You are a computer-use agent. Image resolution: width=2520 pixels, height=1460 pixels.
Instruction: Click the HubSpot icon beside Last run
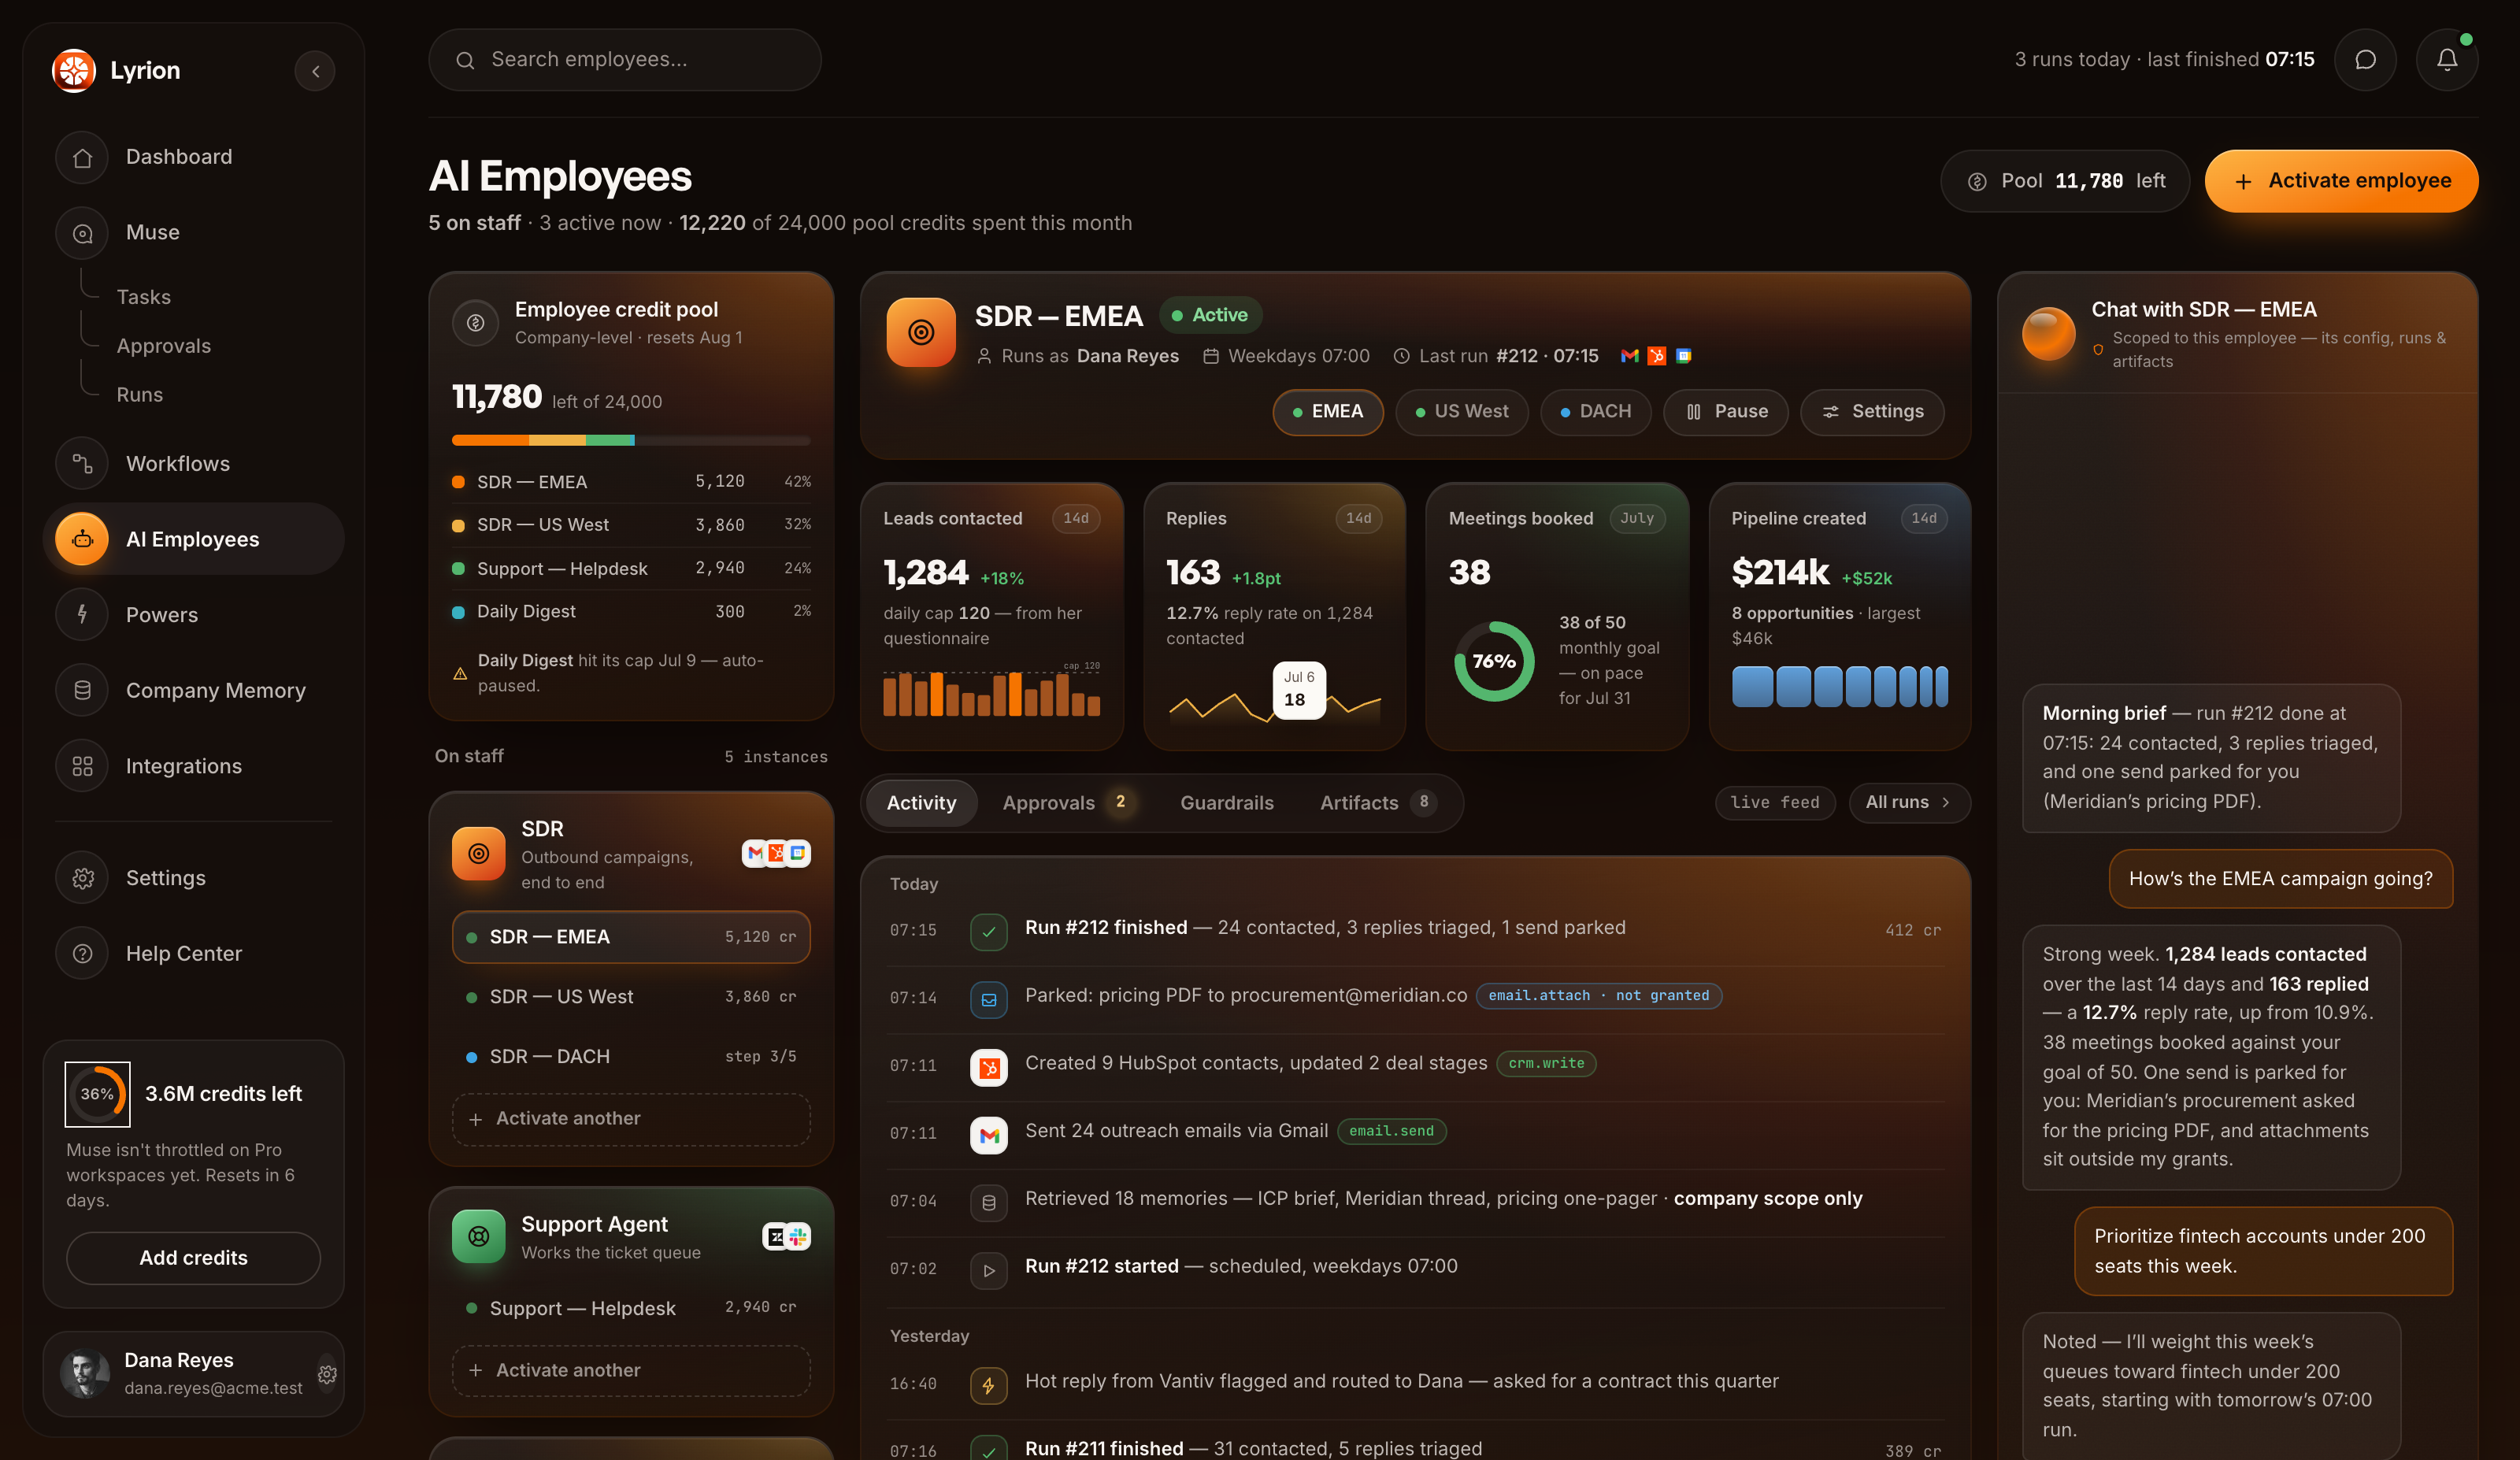(x=1657, y=356)
